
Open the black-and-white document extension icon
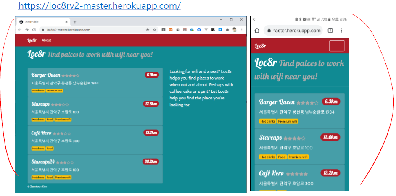click(x=213, y=30)
